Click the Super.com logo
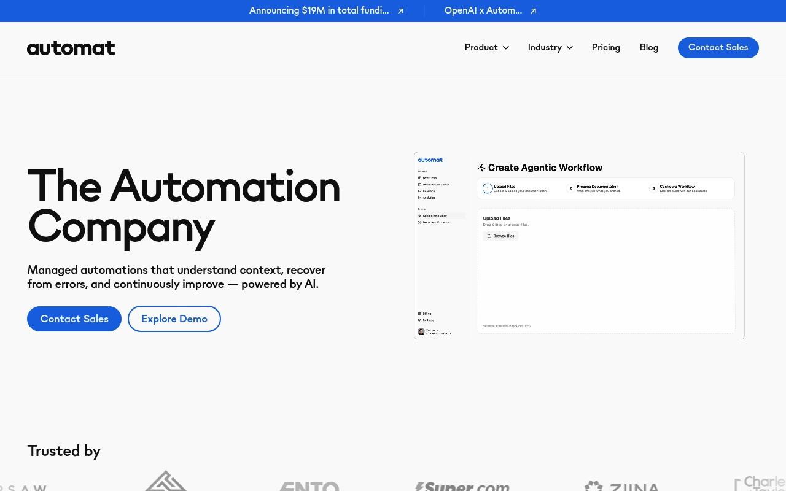The width and height of the screenshot is (786, 491). [462, 486]
